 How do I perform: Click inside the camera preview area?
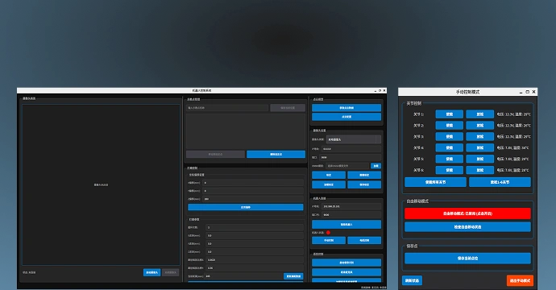101,184
